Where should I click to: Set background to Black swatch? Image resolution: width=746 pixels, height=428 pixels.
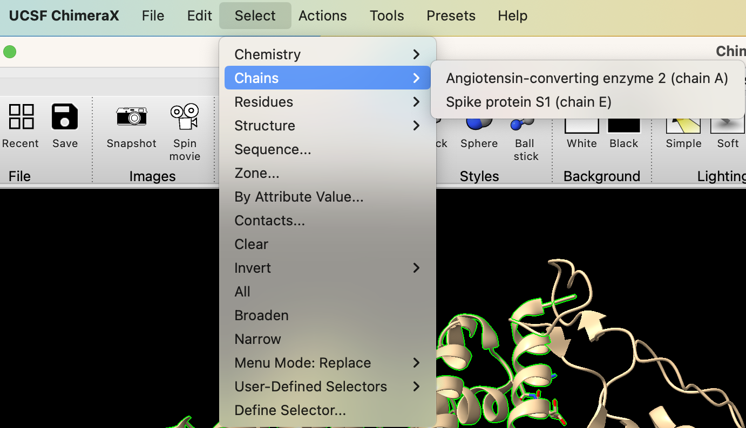pos(624,124)
